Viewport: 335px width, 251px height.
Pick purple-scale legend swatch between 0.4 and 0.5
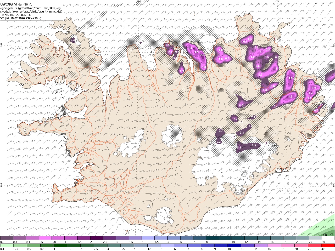(x=32, y=238)
